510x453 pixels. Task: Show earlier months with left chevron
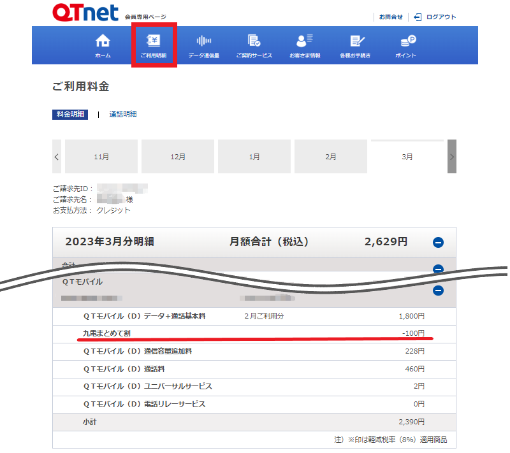pos(57,157)
